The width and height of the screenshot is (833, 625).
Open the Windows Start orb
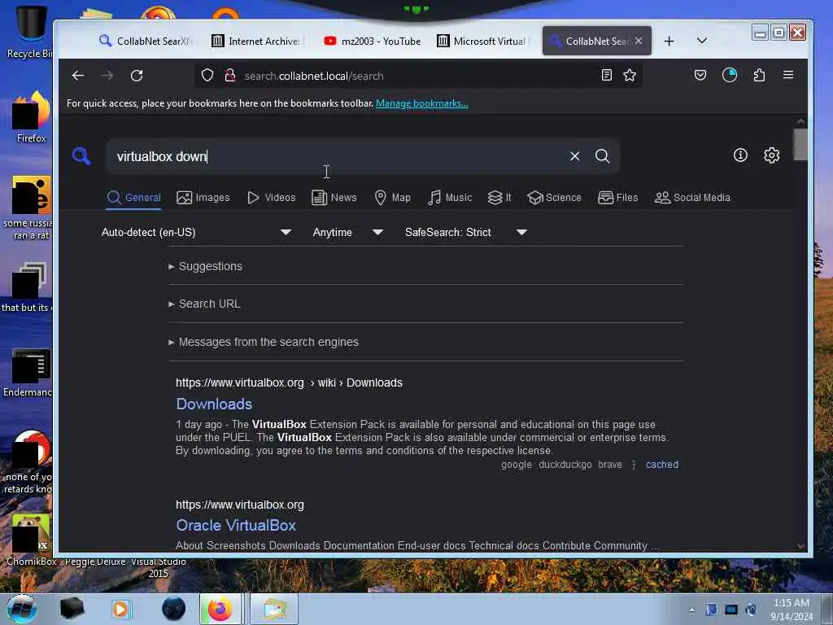(x=21, y=609)
